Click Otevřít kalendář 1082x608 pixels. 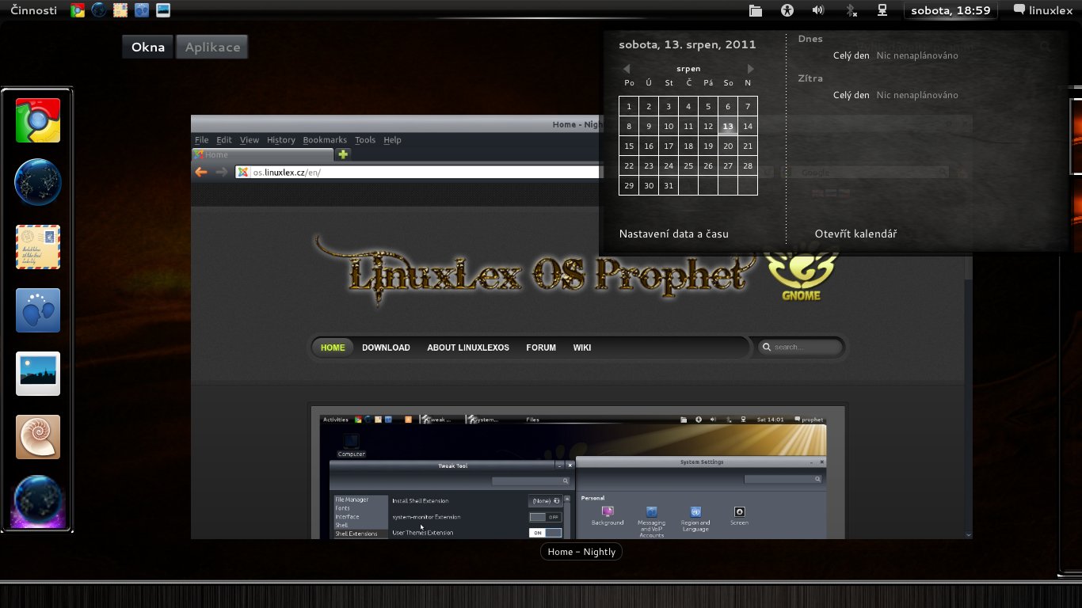[x=855, y=234]
